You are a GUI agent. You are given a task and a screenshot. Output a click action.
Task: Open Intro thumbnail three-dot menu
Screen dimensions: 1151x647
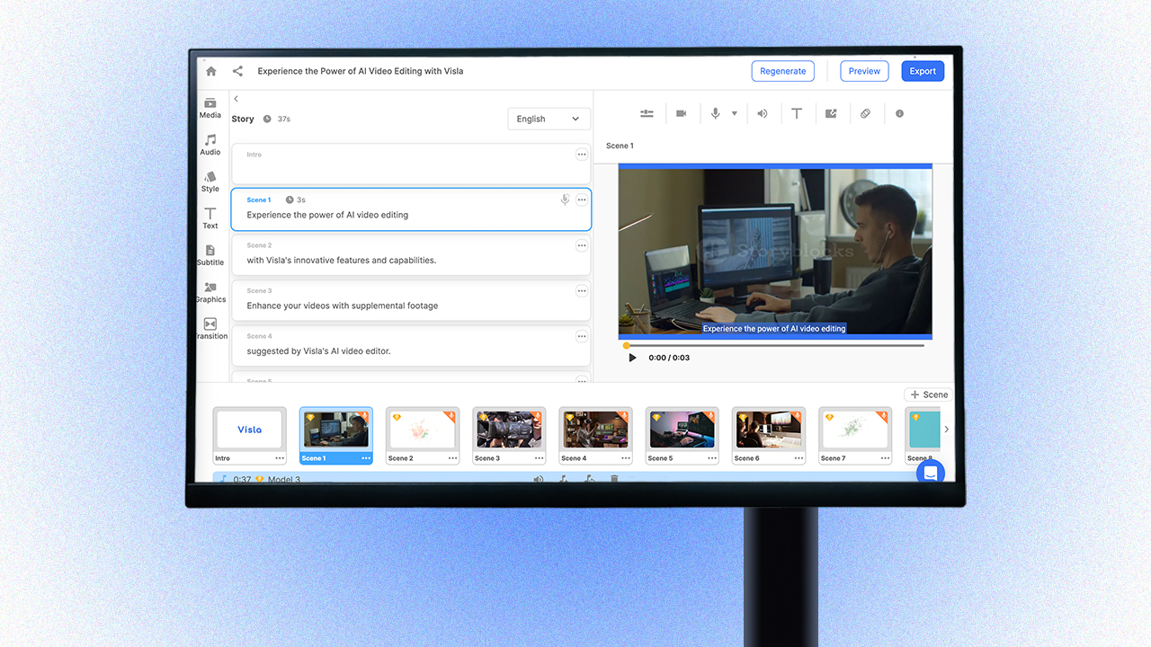tap(280, 458)
